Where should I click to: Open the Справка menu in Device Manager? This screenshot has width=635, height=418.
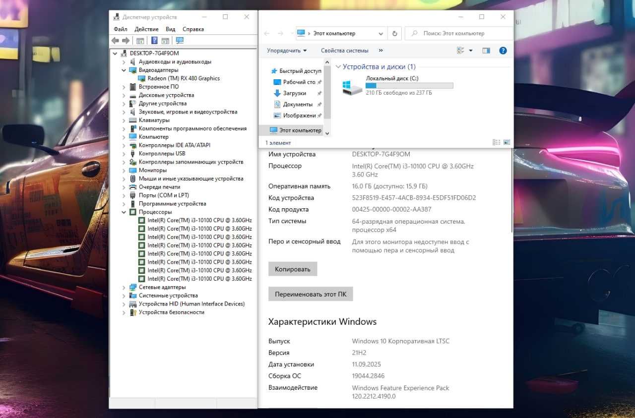(x=193, y=29)
